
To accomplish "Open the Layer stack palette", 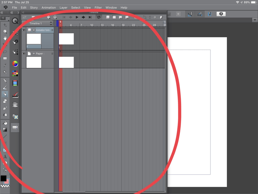I will pos(15,105).
